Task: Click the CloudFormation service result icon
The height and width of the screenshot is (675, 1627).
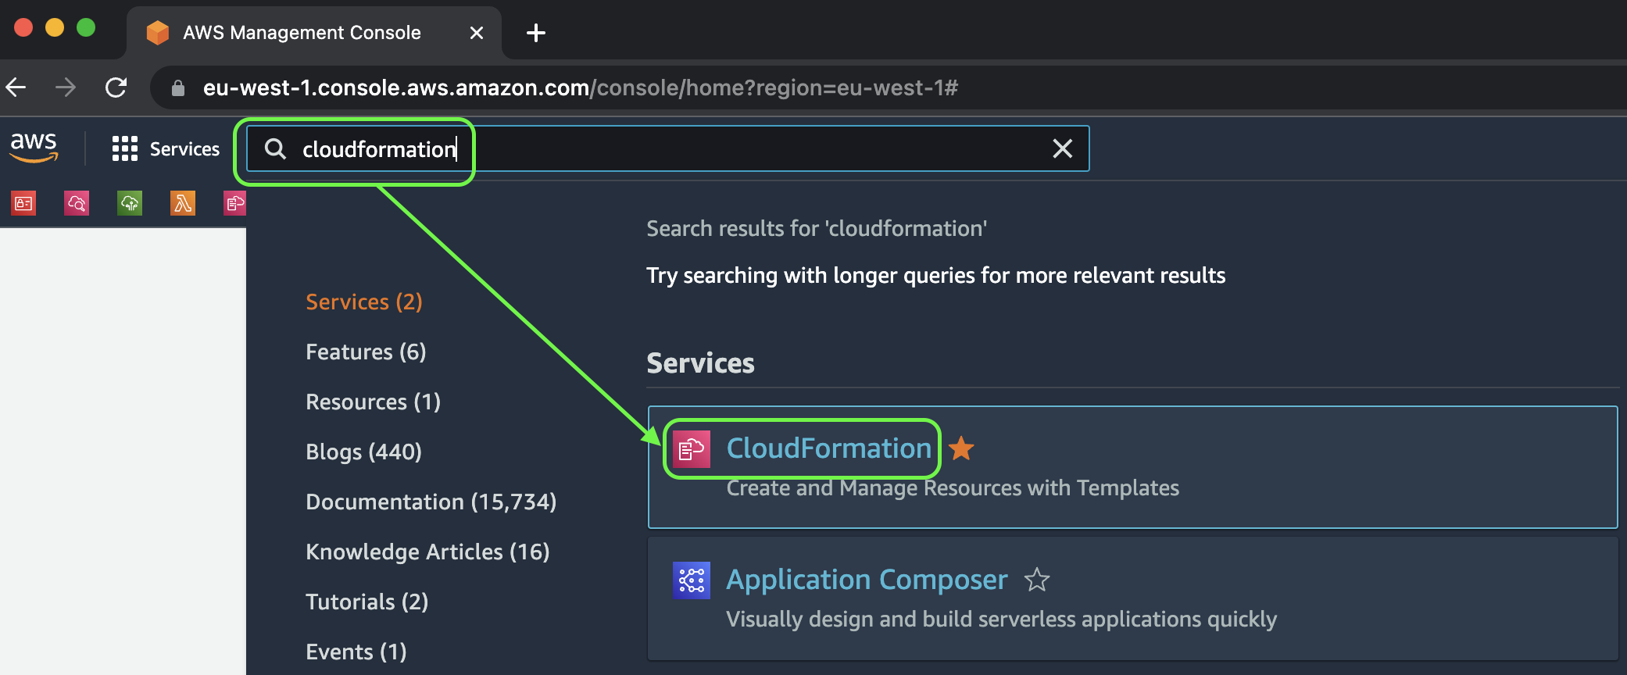Action: tap(692, 449)
